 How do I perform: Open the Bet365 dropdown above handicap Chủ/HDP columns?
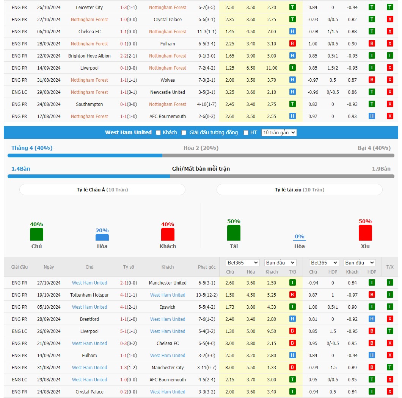(x=324, y=263)
